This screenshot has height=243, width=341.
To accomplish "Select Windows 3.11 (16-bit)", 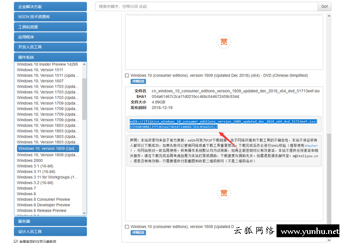I will 36,172.
